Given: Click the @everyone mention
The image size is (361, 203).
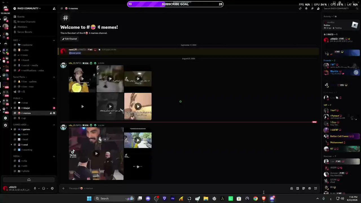Looking at the screenshot, I should coord(75,53).
